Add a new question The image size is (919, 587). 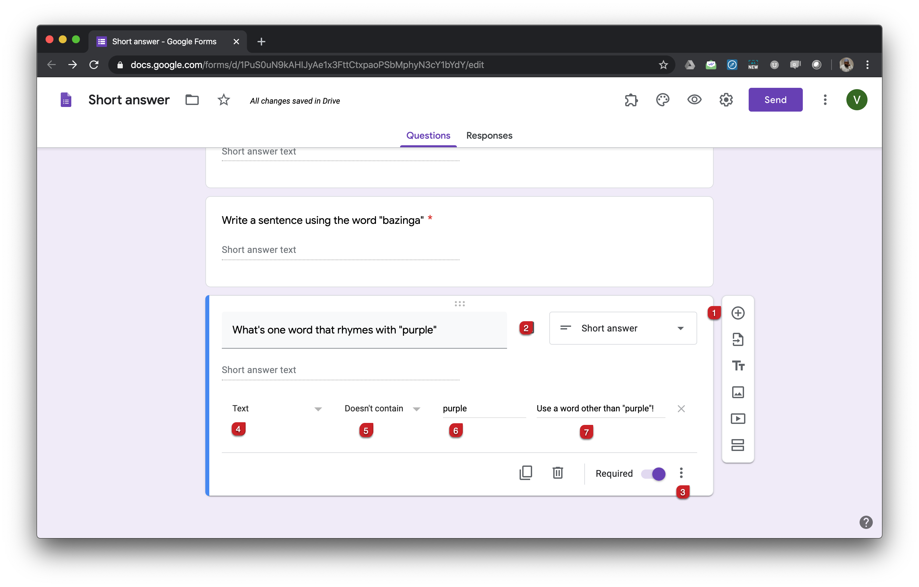pos(738,313)
